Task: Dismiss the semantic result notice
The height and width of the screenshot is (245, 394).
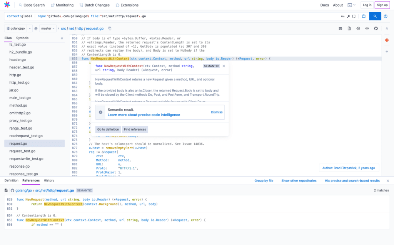Action: [x=217, y=112]
